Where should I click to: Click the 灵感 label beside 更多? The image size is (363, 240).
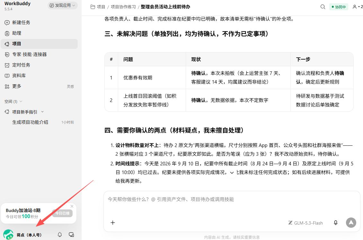70,87
